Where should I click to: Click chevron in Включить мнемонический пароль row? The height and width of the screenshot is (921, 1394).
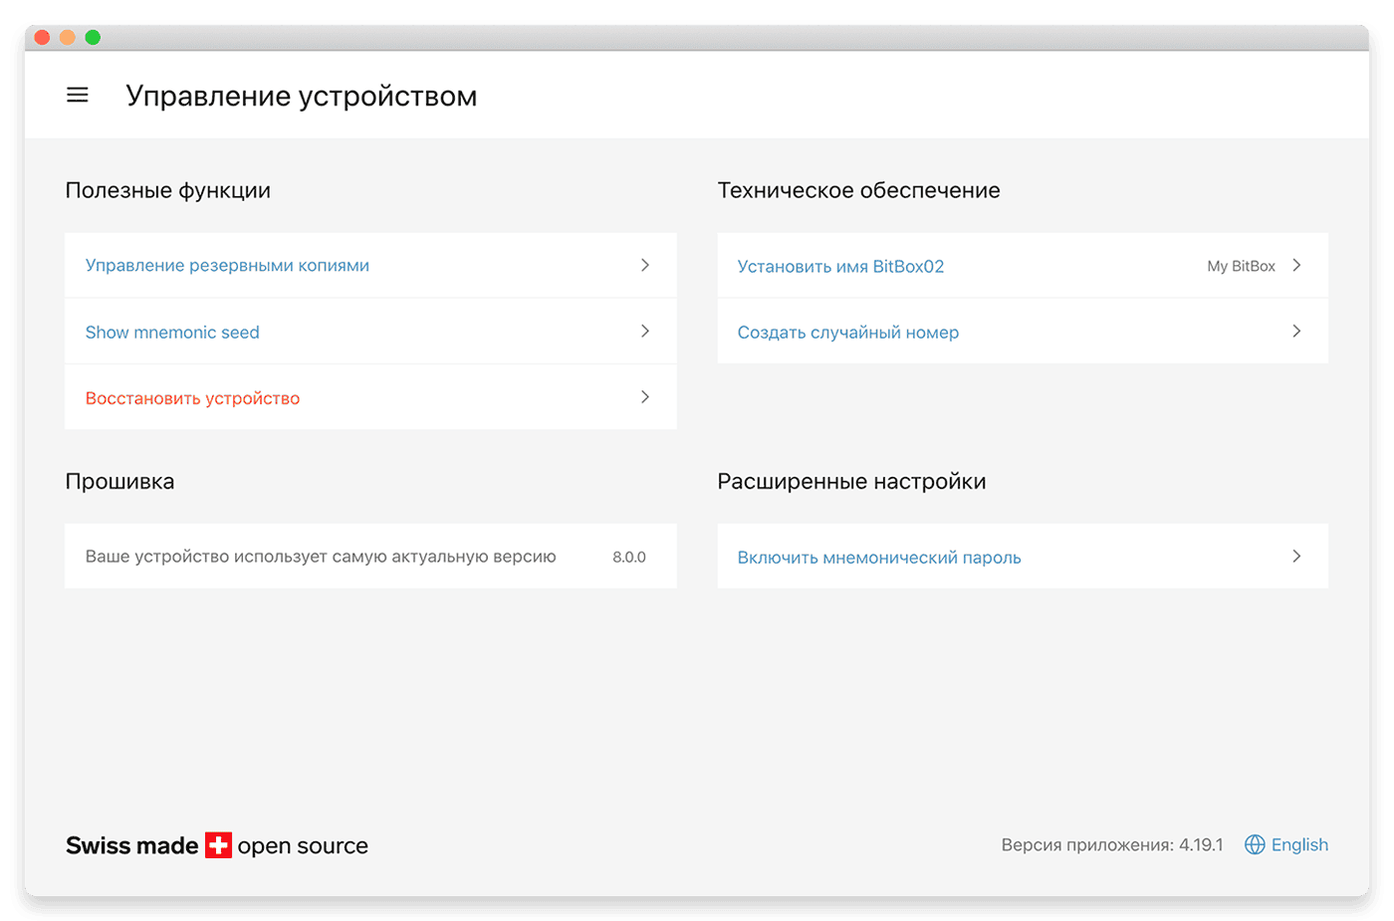[x=1296, y=556]
